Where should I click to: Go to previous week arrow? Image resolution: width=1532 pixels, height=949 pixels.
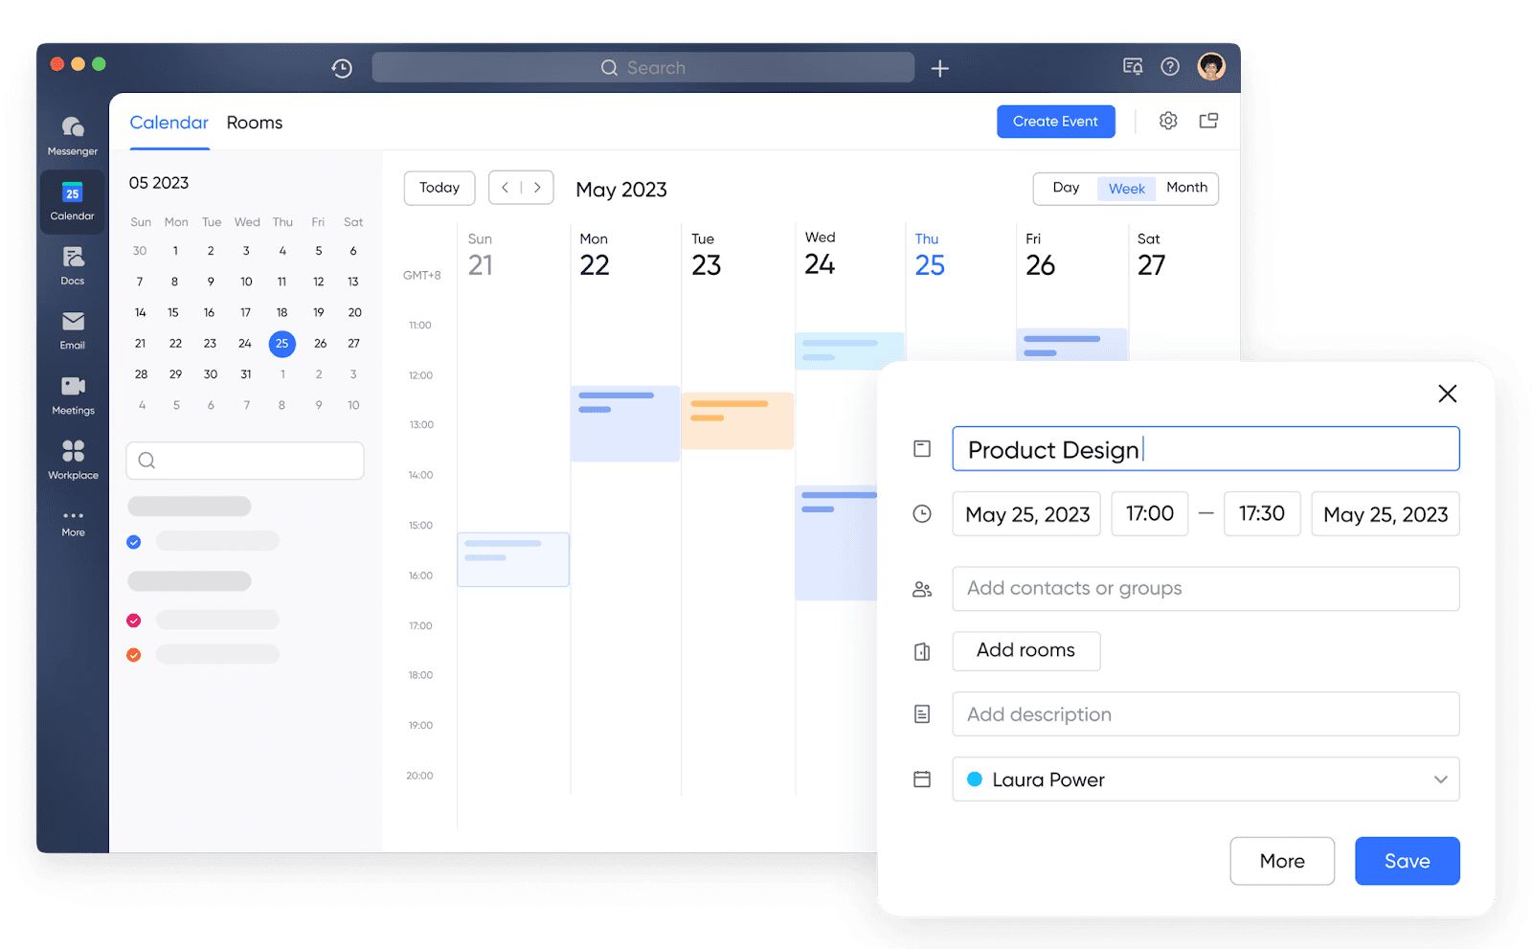[x=506, y=188]
